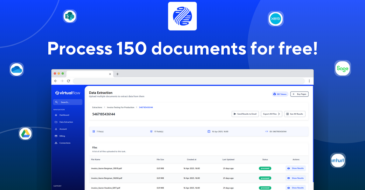Click the Created at column header
This screenshot has height=190, width=365.
[192, 159]
